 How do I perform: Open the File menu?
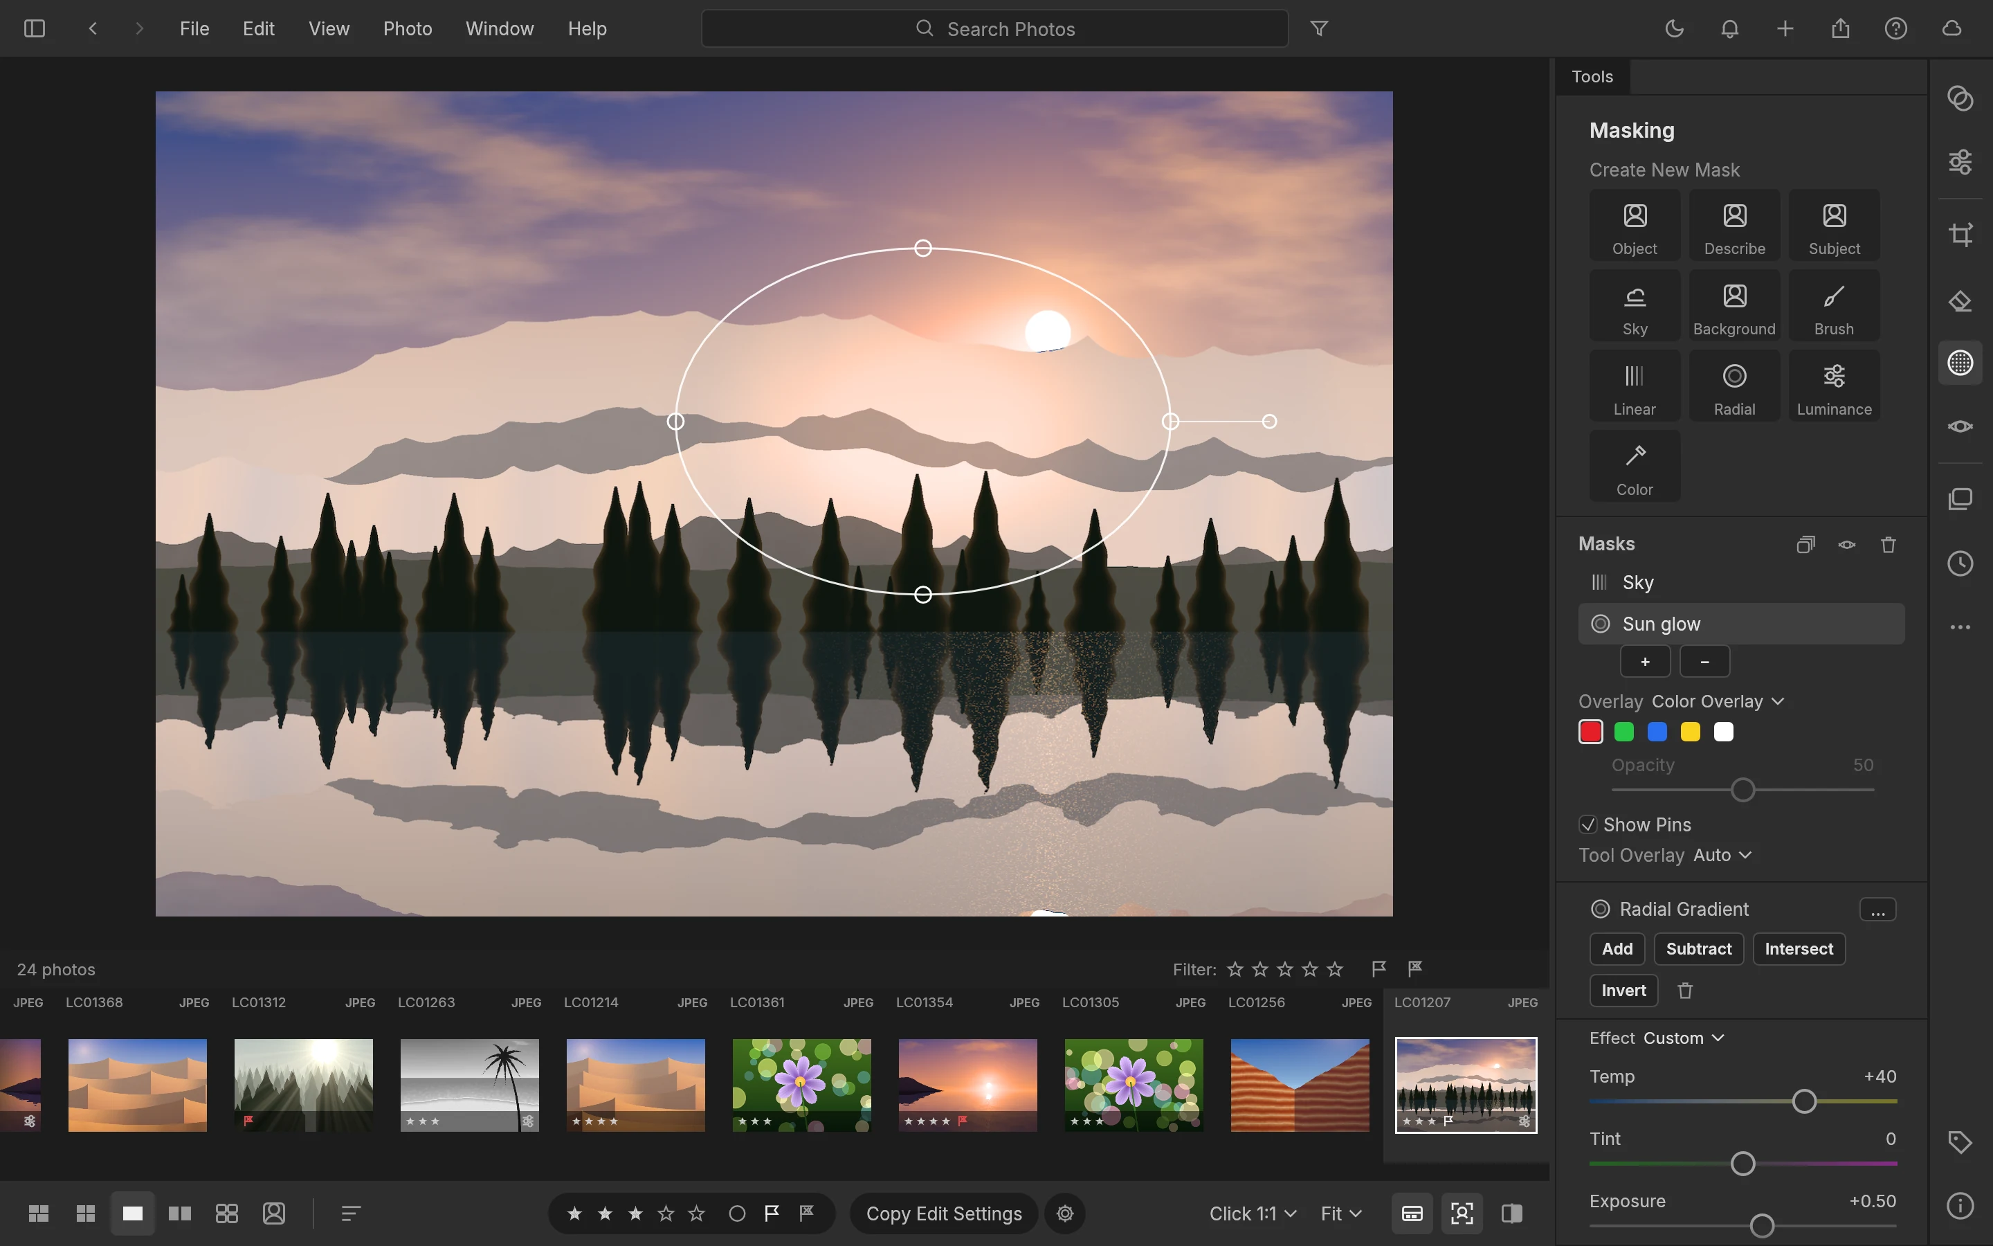click(x=194, y=29)
